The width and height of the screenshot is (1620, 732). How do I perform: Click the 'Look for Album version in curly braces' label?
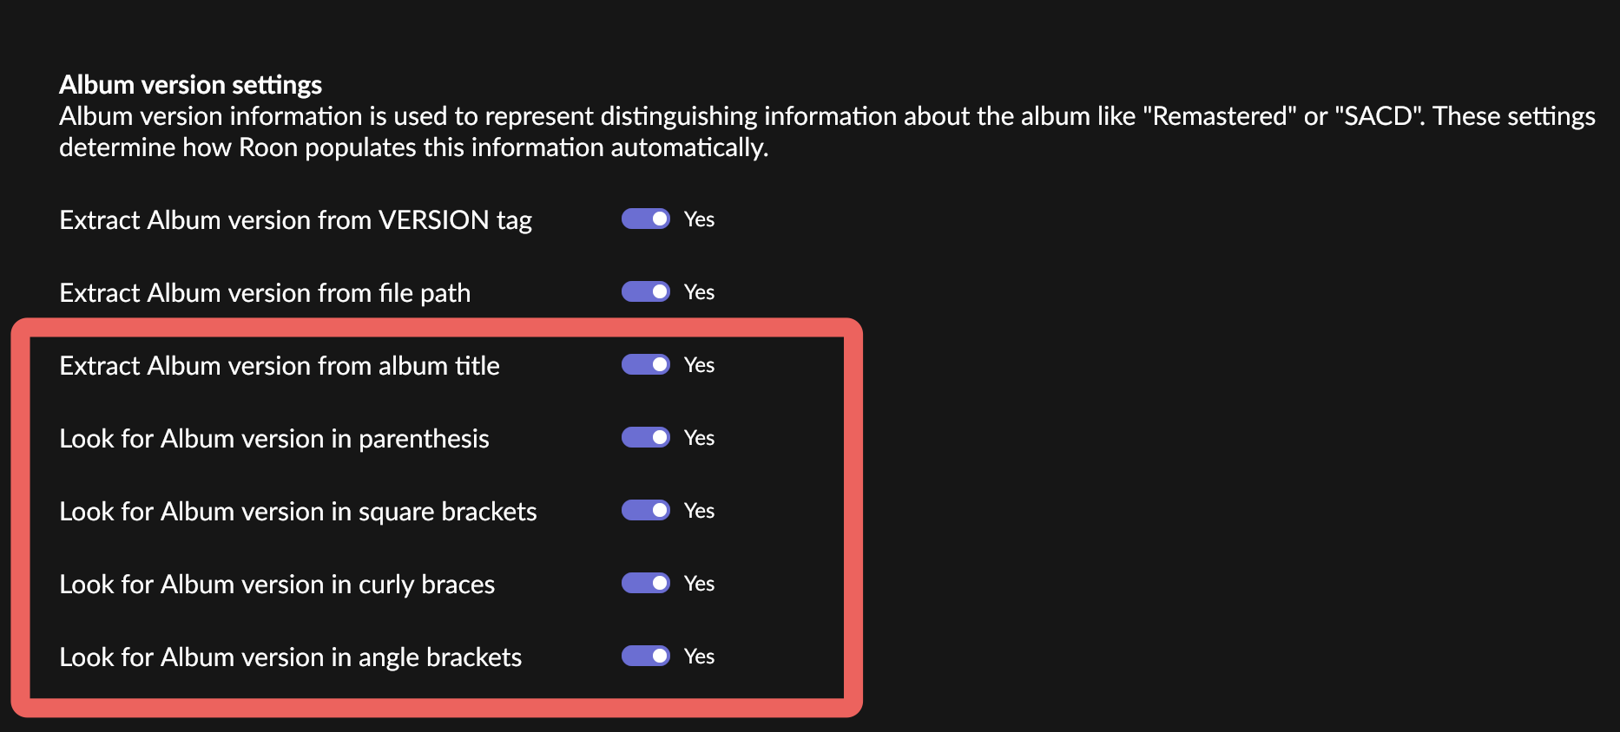pyautogui.click(x=277, y=585)
